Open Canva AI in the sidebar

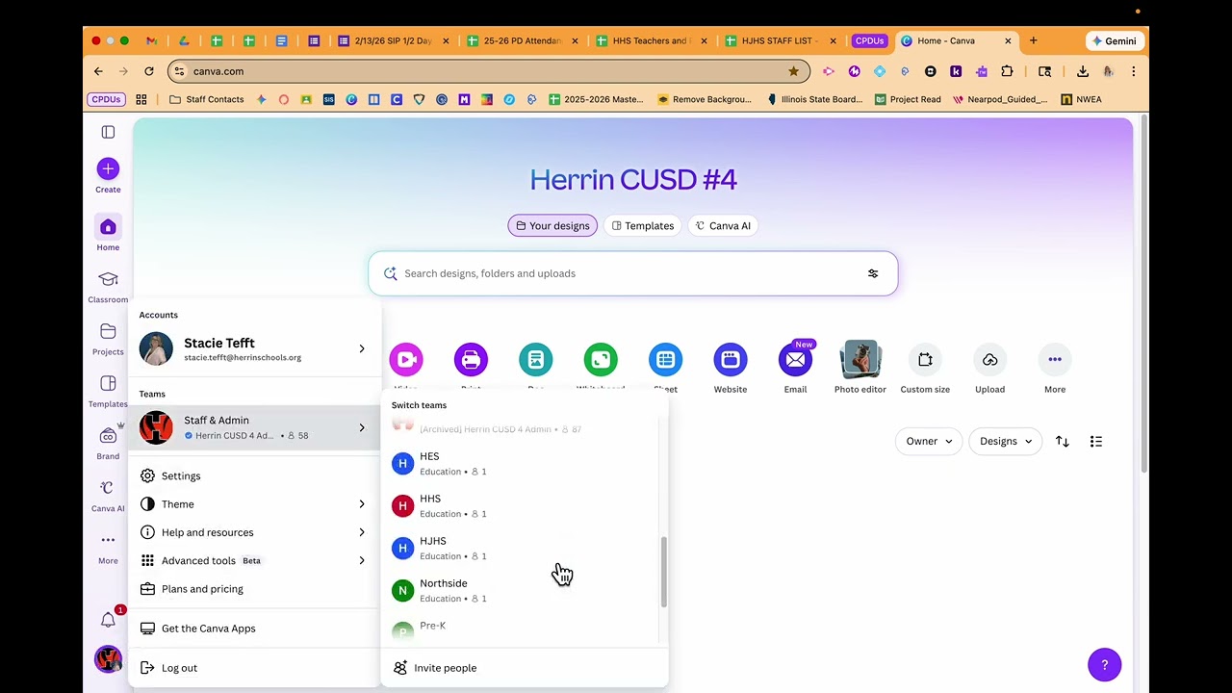point(108,494)
